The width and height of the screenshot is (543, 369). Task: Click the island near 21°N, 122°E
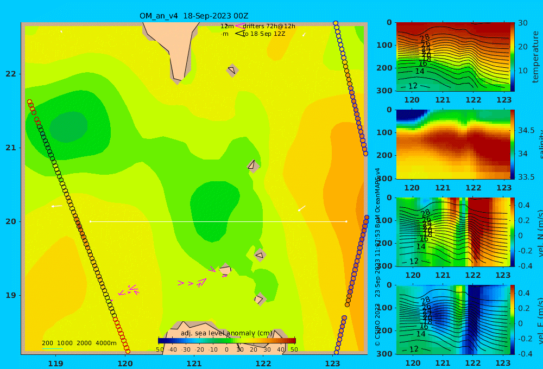(x=253, y=166)
